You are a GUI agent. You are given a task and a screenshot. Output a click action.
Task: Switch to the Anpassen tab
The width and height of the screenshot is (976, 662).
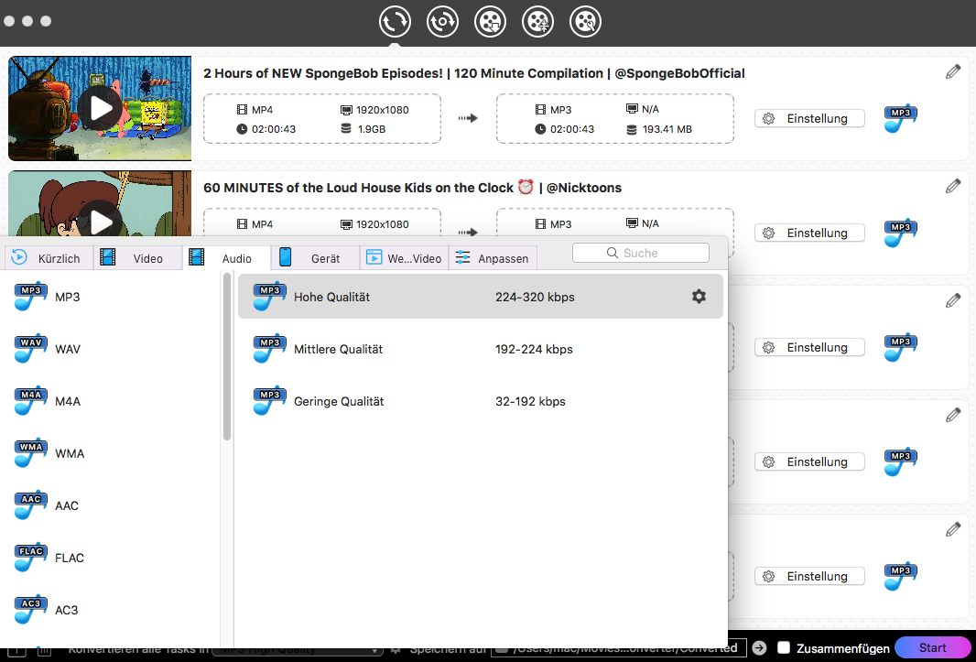click(493, 258)
